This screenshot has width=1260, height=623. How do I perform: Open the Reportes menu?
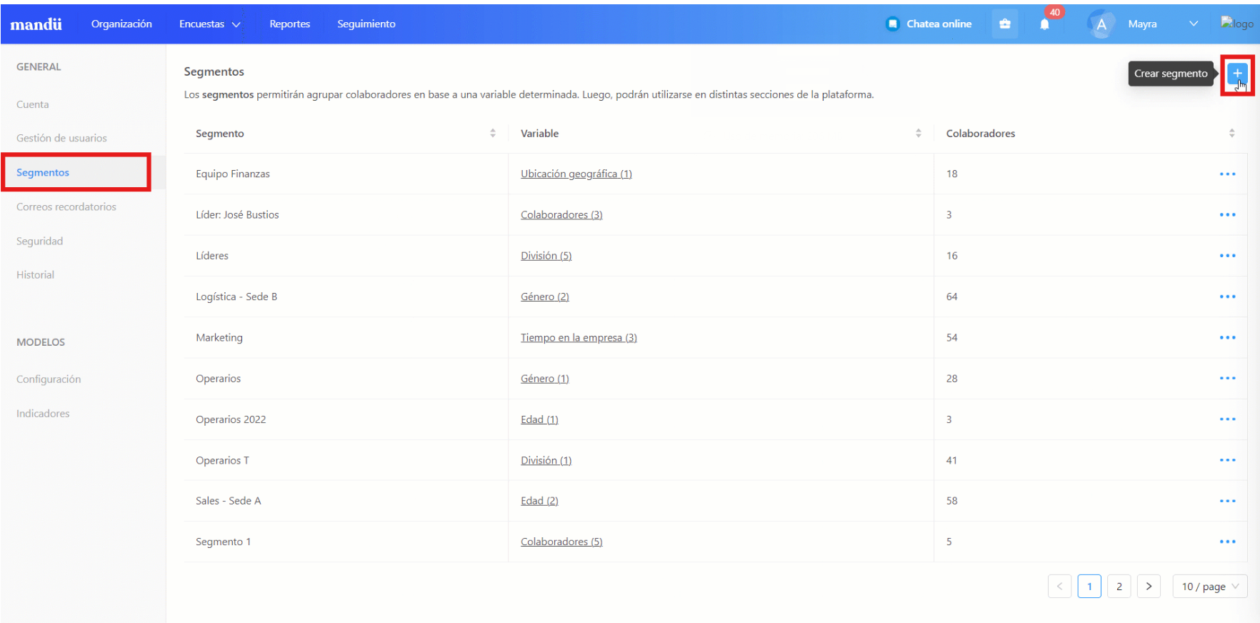pos(290,24)
